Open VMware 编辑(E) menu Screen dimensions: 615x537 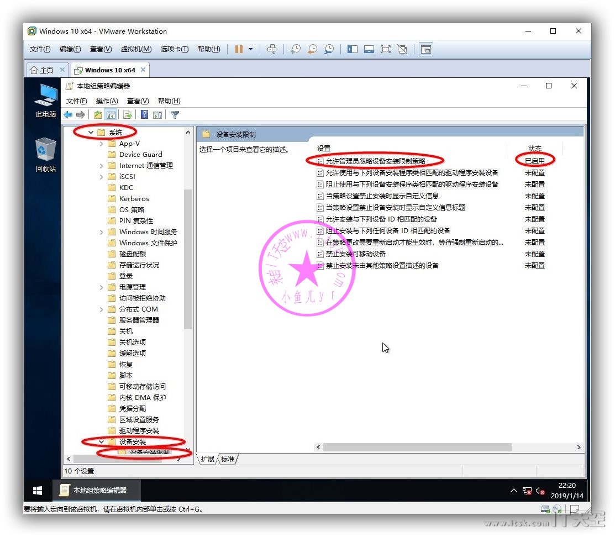tap(70, 49)
